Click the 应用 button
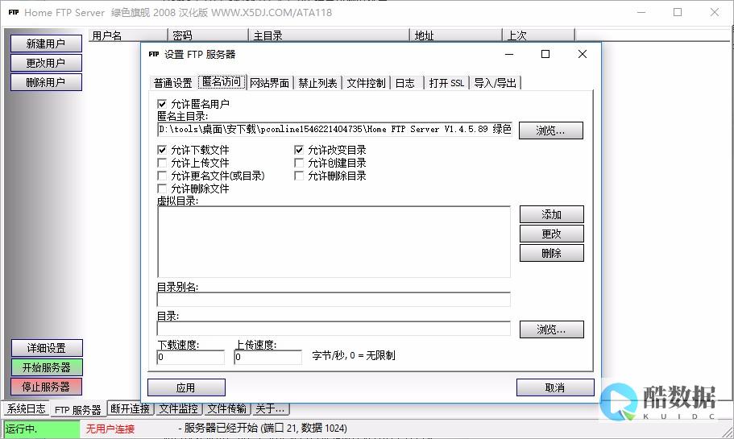 pyautogui.click(x=186, y=387)
